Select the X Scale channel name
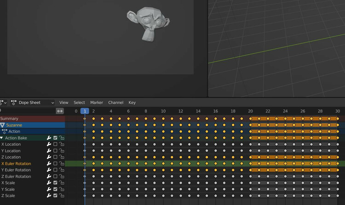 coord(8,183)
